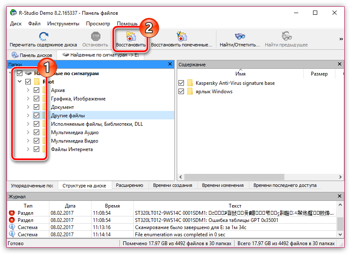Sort by Времени последнего доступа tab
Screen dimensions: 351x254
click(x=285, y=185)
